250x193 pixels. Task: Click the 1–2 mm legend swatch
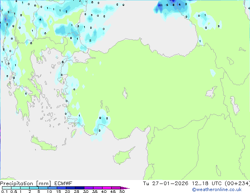25,188
